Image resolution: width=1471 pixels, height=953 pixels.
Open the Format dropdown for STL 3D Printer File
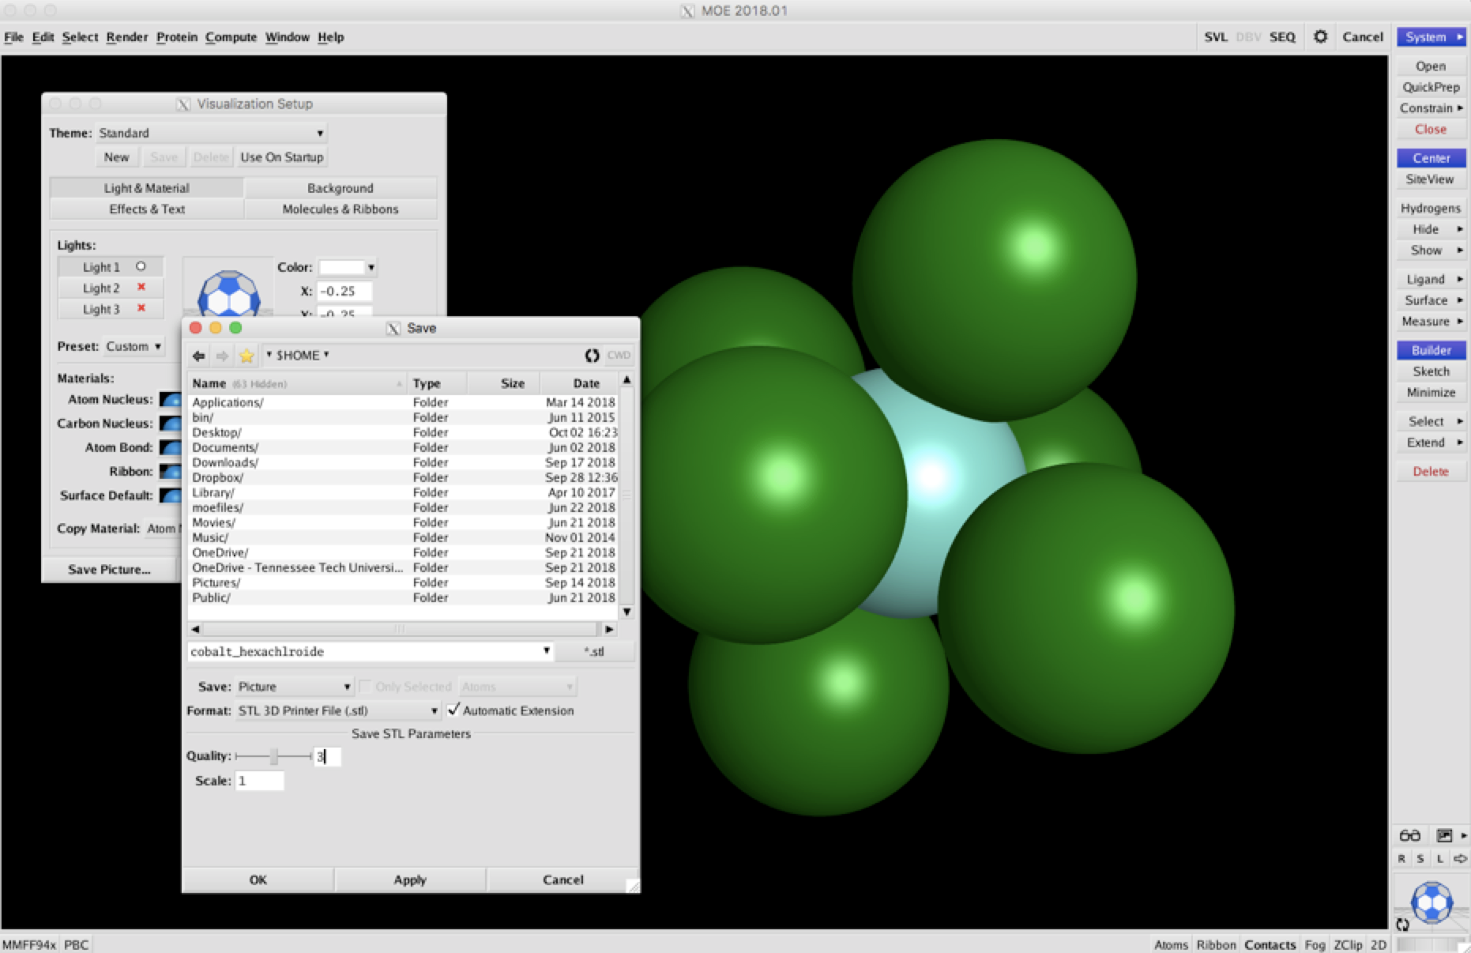click(338, 710)
